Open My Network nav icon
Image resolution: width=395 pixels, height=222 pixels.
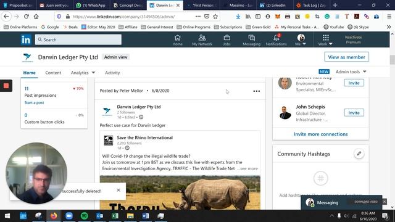[x=202, y=40]
